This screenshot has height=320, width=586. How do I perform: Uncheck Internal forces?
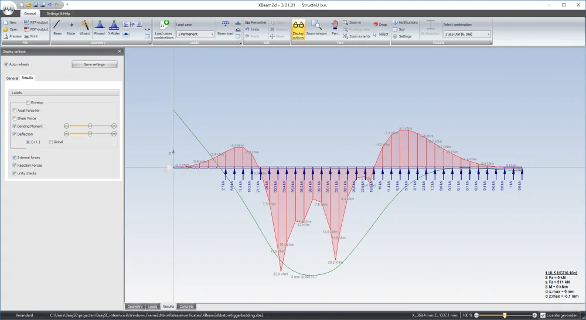point(15,157)
